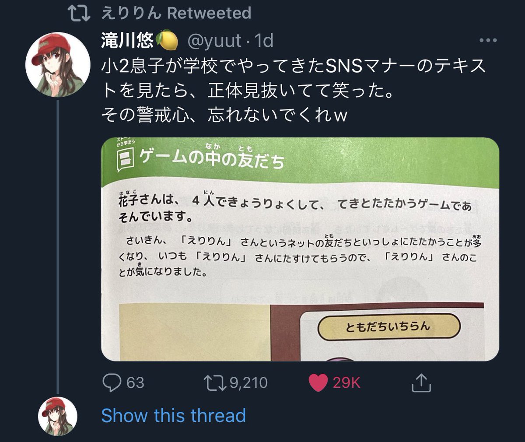Click the lemon emoji beside the name

click(x=167, y=40)
